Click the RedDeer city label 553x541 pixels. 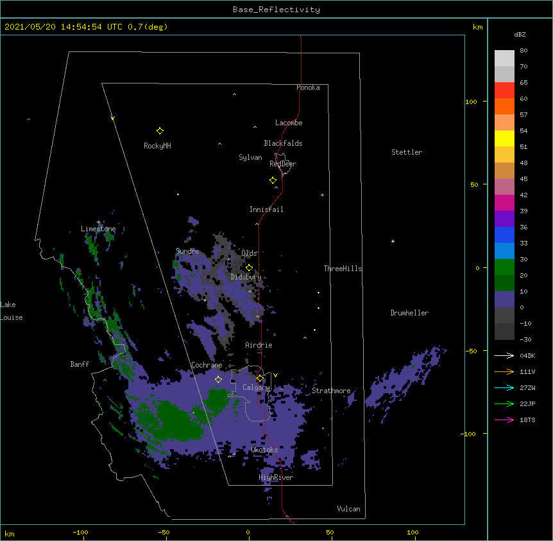[x=283, y=163]
